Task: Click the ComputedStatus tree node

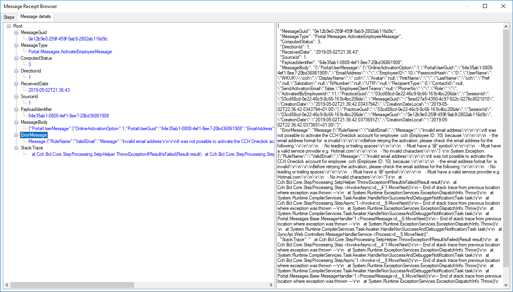Action: click(36, 58)
